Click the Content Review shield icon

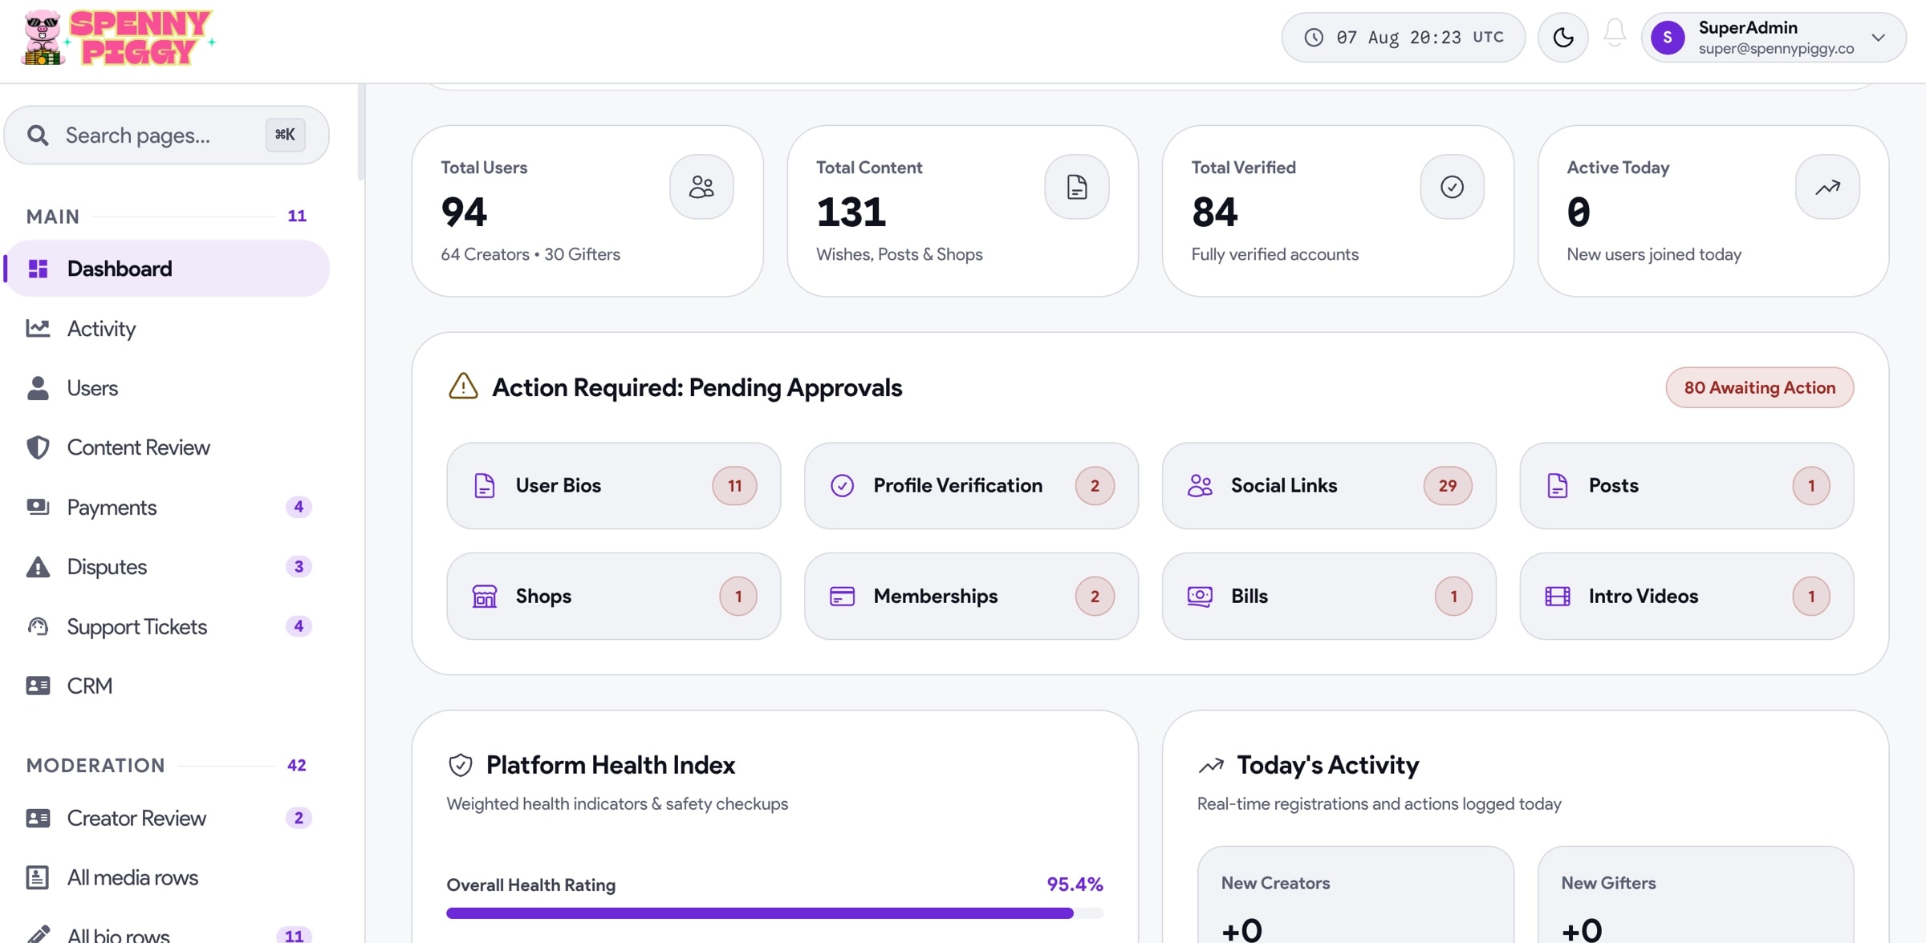(x=38, y=447)
